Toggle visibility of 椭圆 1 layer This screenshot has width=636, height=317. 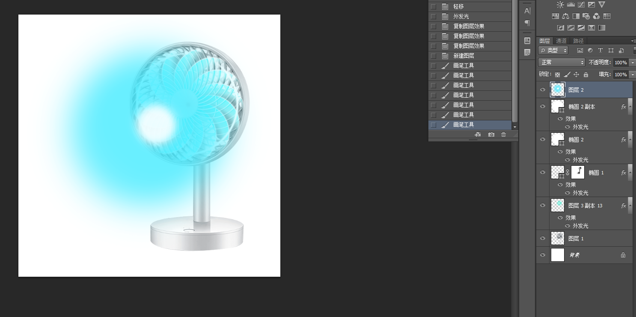[543, 172]
